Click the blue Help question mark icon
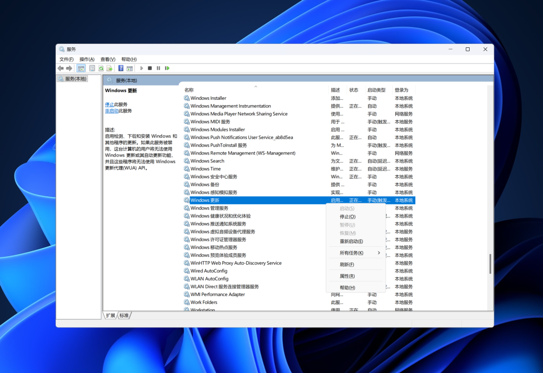This screenshot has height=373, width=543. coord(121,68)
